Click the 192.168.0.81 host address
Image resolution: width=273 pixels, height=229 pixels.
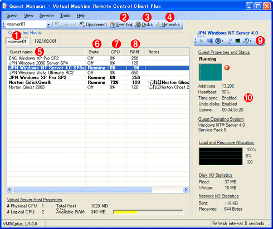(45, 41)
